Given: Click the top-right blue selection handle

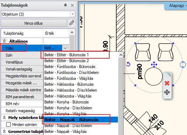Looking at the screenshot, I should click(173, 43).
